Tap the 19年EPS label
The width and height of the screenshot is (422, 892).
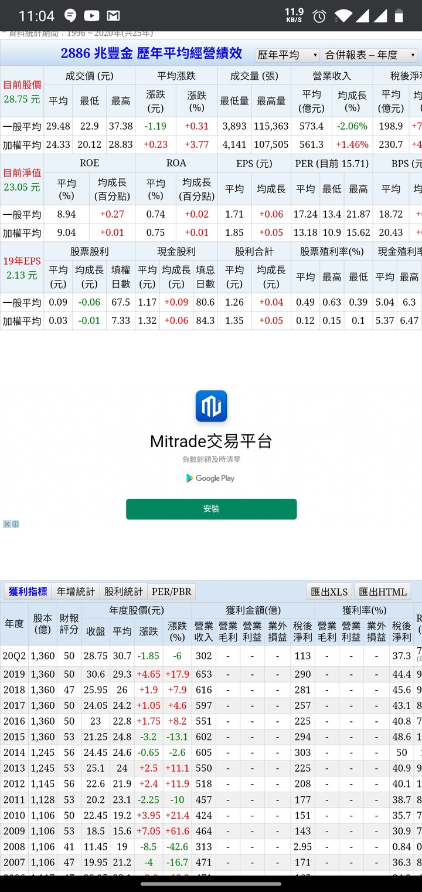pos(22,261)
